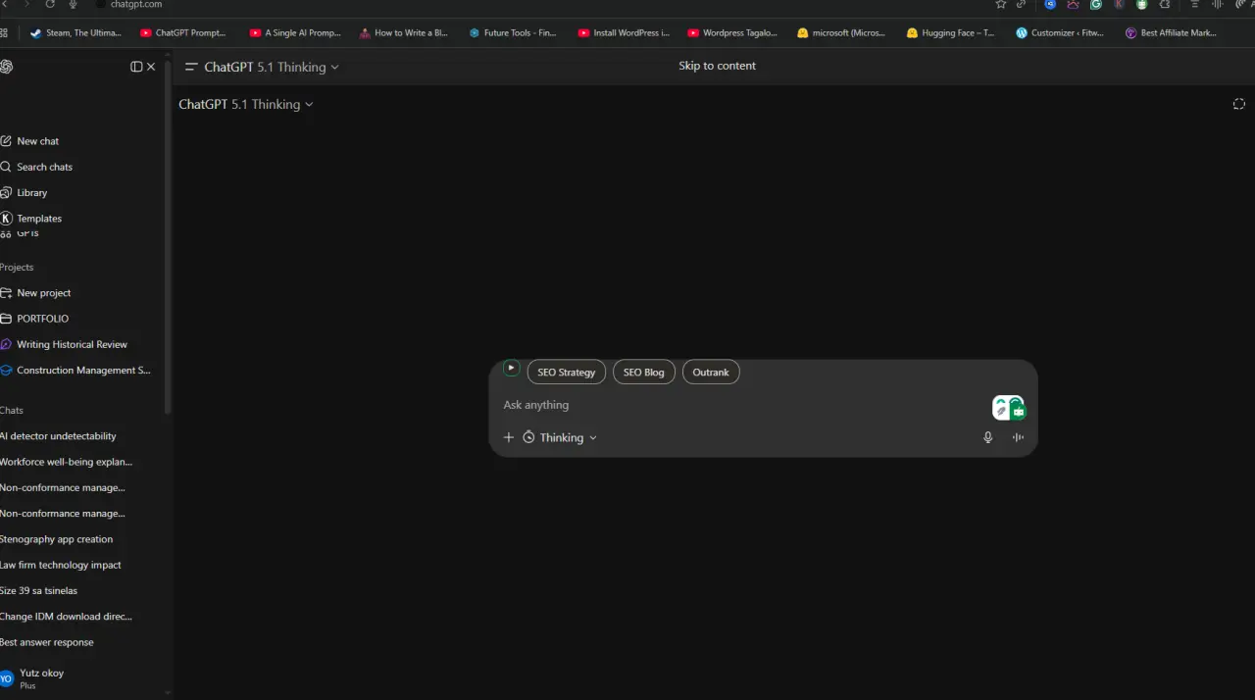Click the ChatGPT logo icon in sidebar
The height and width of the screenshot is (700, 1255).
(7, 67)
